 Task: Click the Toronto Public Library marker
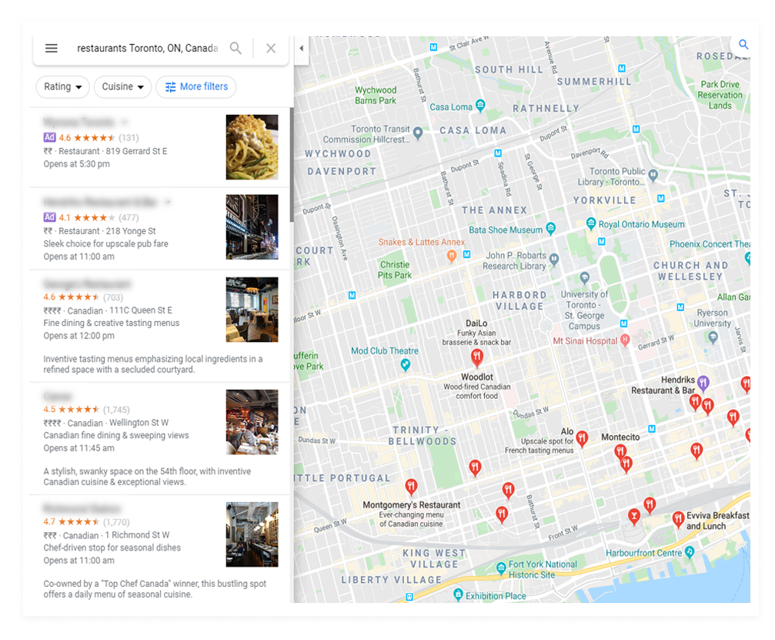coord(653,175)
